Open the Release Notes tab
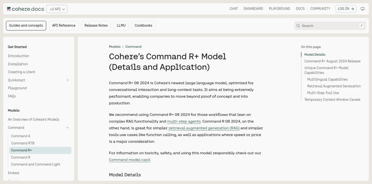Screen dimensions: 372x184 (96, 26)
